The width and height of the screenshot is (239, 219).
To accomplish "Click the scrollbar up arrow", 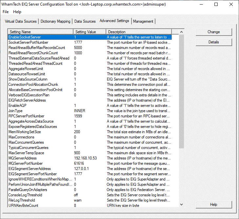I will click(x=181, y=32).
